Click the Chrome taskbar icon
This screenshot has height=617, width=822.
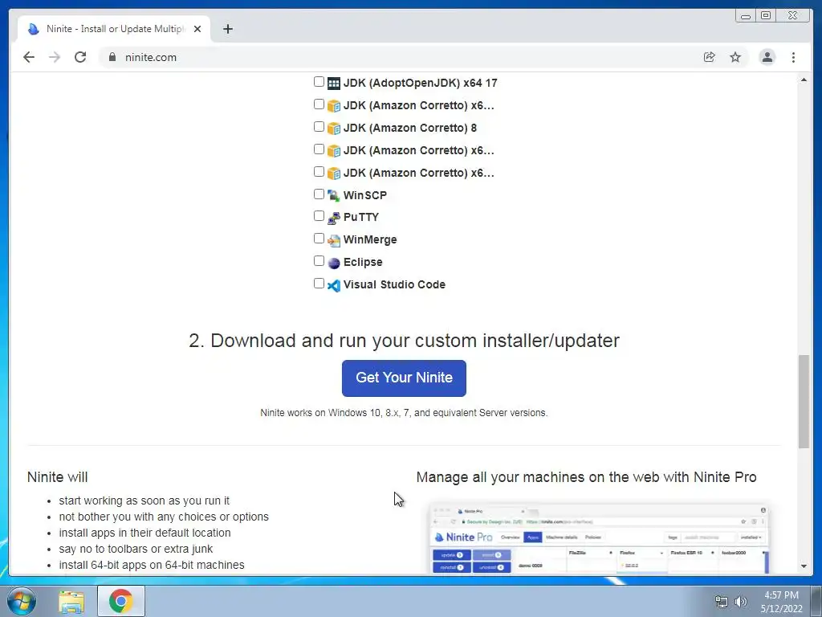[120, 601]
